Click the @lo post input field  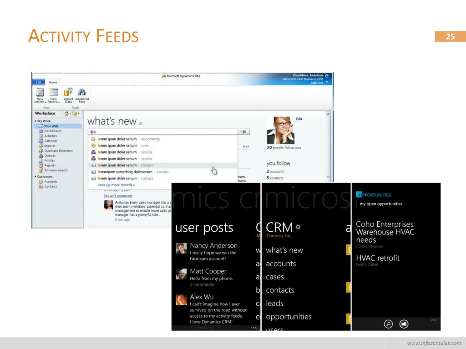coord(163,132)
